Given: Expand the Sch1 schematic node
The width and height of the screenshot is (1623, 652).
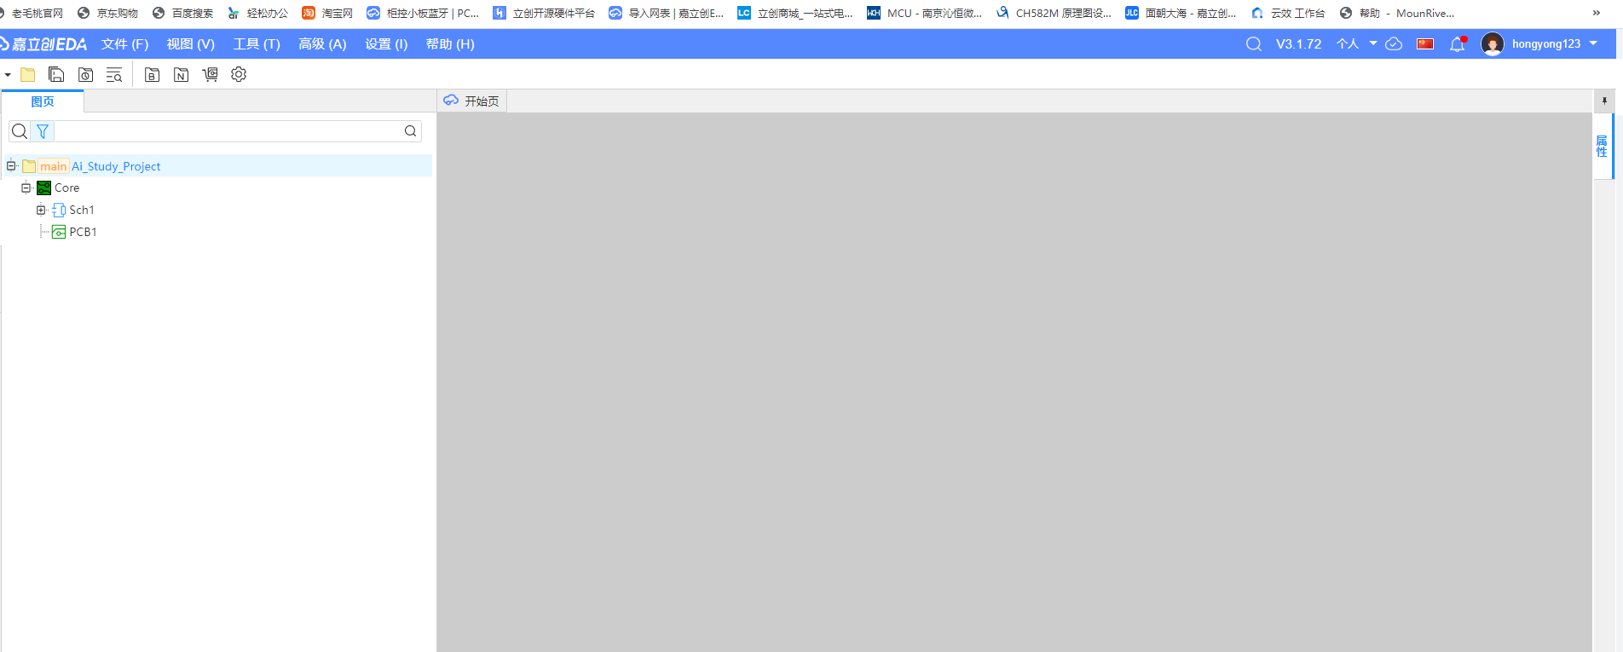Looking at the screenshot, I should pos(41,210).
